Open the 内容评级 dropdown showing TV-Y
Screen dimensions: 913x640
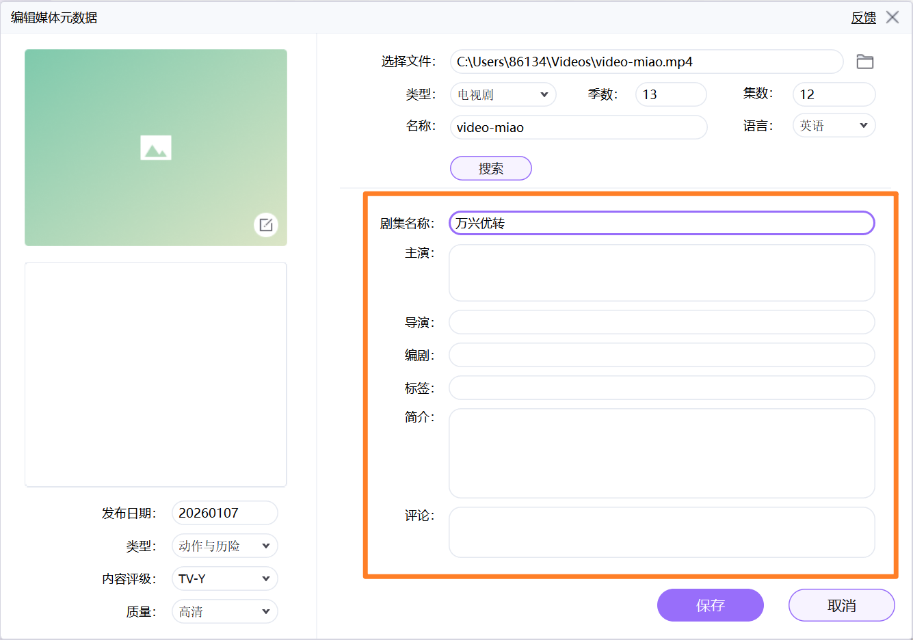(224, 578)
